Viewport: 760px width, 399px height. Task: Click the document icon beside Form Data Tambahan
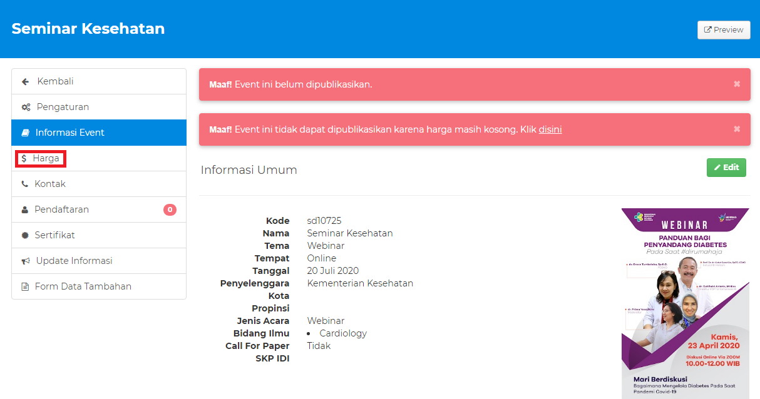(25, 287)
